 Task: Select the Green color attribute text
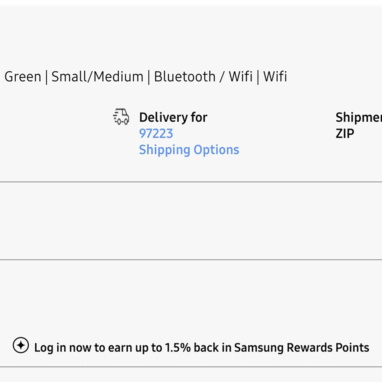23,77
